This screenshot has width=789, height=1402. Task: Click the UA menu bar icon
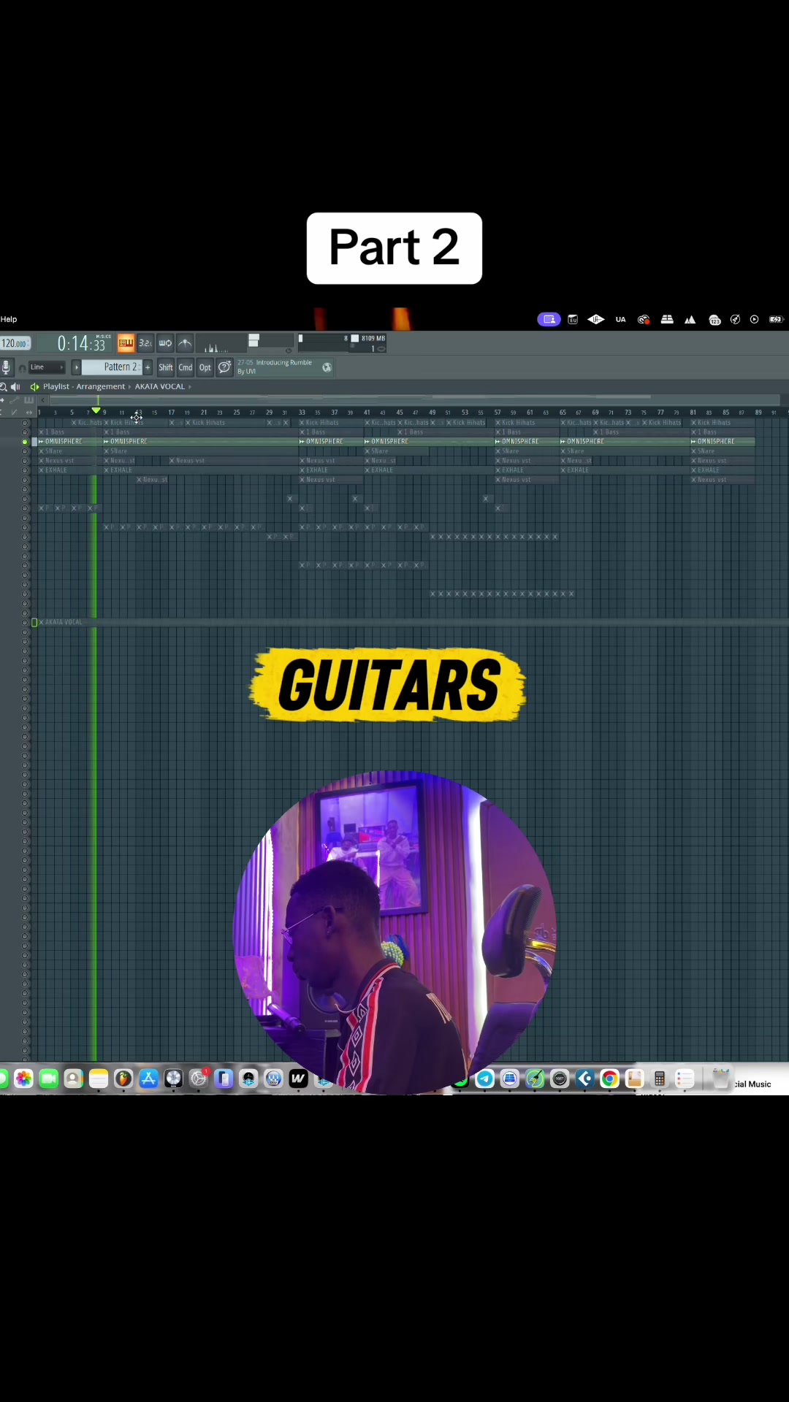pyautogui.click(x=620, y=319)
